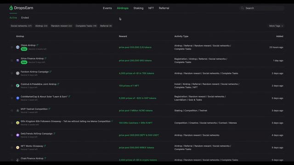Viewport: 294px width, 165px height.
Task: Open the Events menu item
Action: click(x=107, y=8)
